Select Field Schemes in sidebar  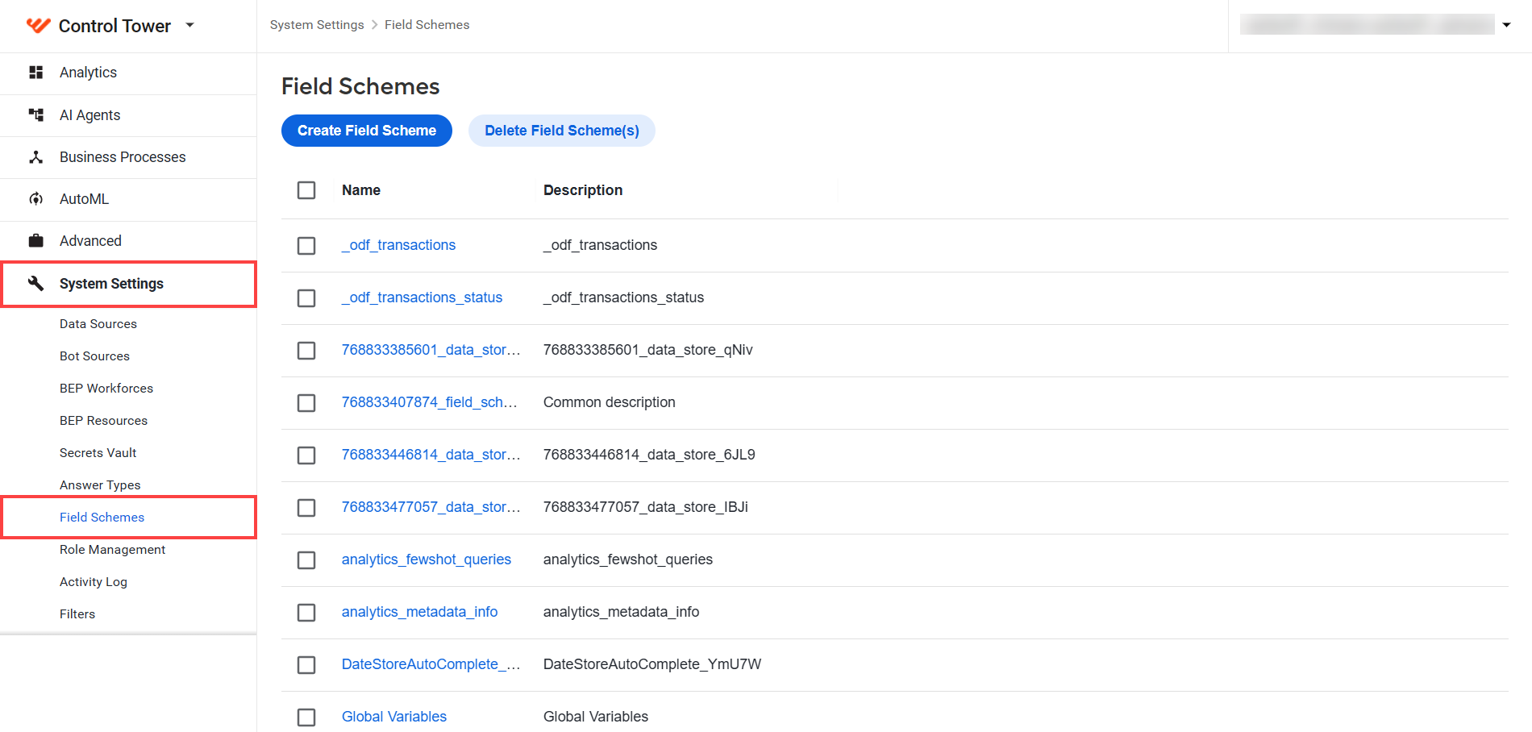click(102, 518)
